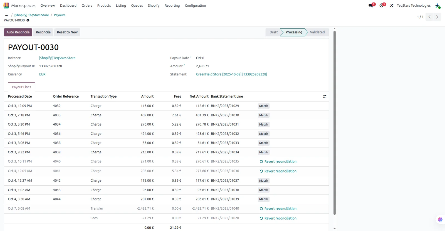Click the Reconcile button
The image size is (445, 231).
pos(43,32)
